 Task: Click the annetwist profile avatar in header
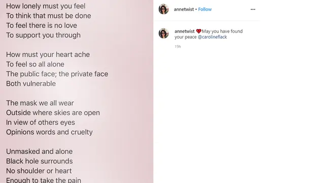(x=164, y=9)
